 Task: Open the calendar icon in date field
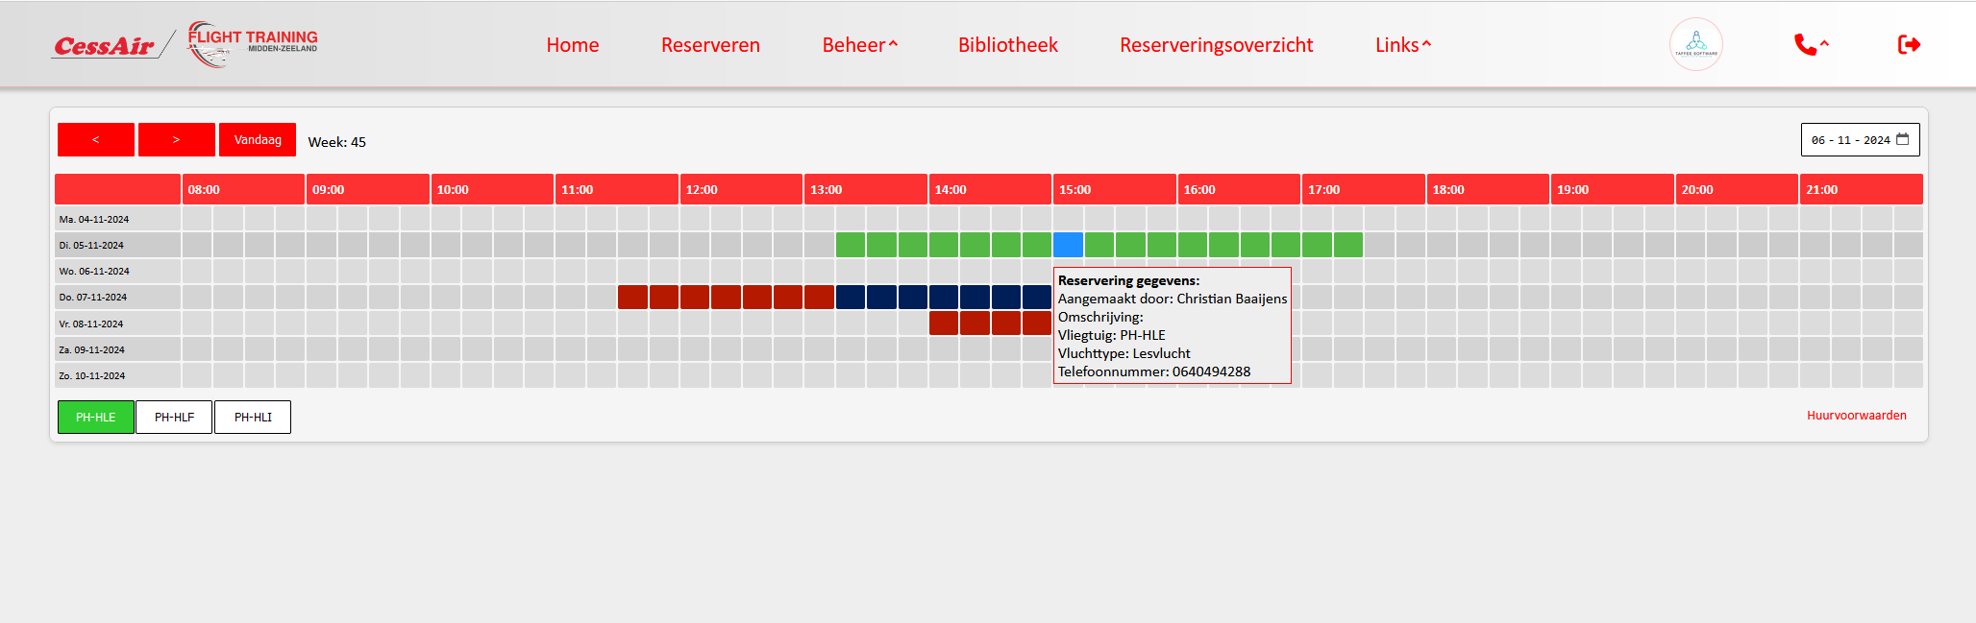pos(1903,139)
